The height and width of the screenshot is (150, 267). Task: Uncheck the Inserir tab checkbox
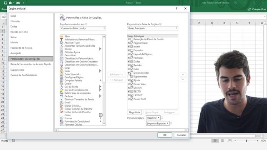132,47
